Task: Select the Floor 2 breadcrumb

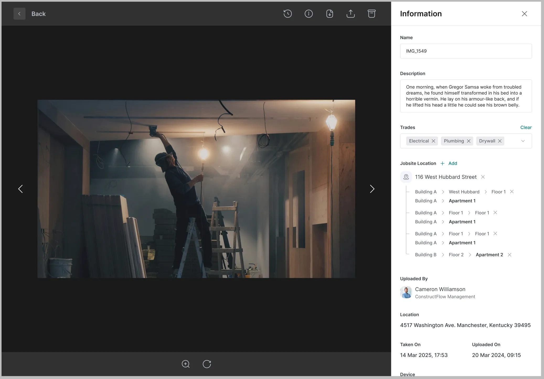Action: point(456,255)
